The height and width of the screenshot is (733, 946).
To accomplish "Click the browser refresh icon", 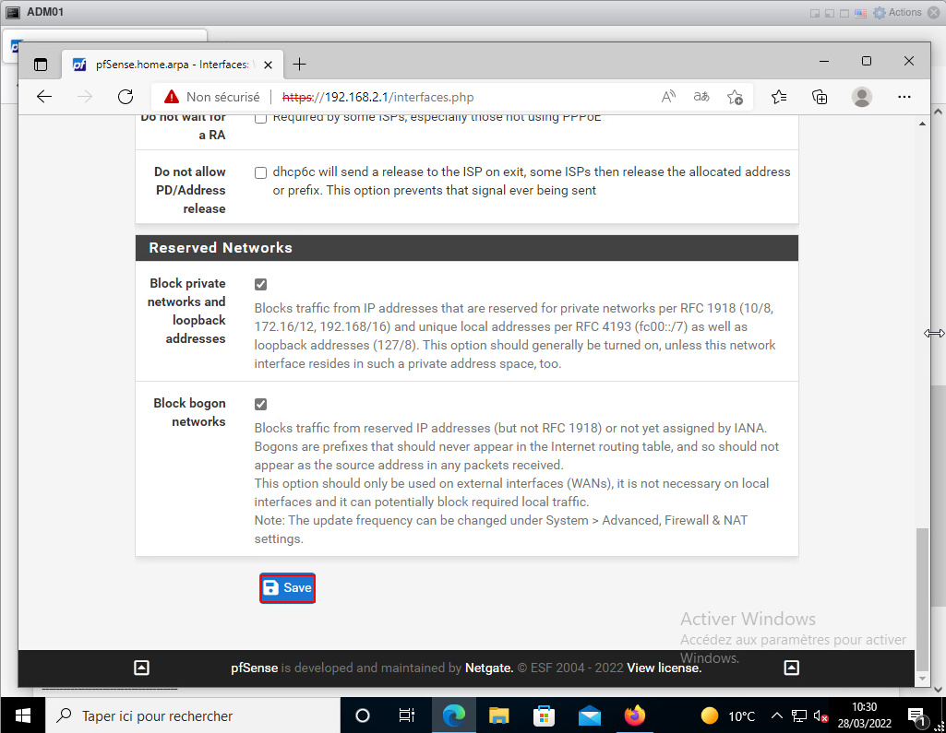I will point(126,97).
